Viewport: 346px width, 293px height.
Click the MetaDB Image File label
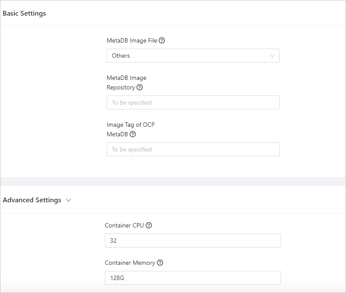tap(132, 41)
